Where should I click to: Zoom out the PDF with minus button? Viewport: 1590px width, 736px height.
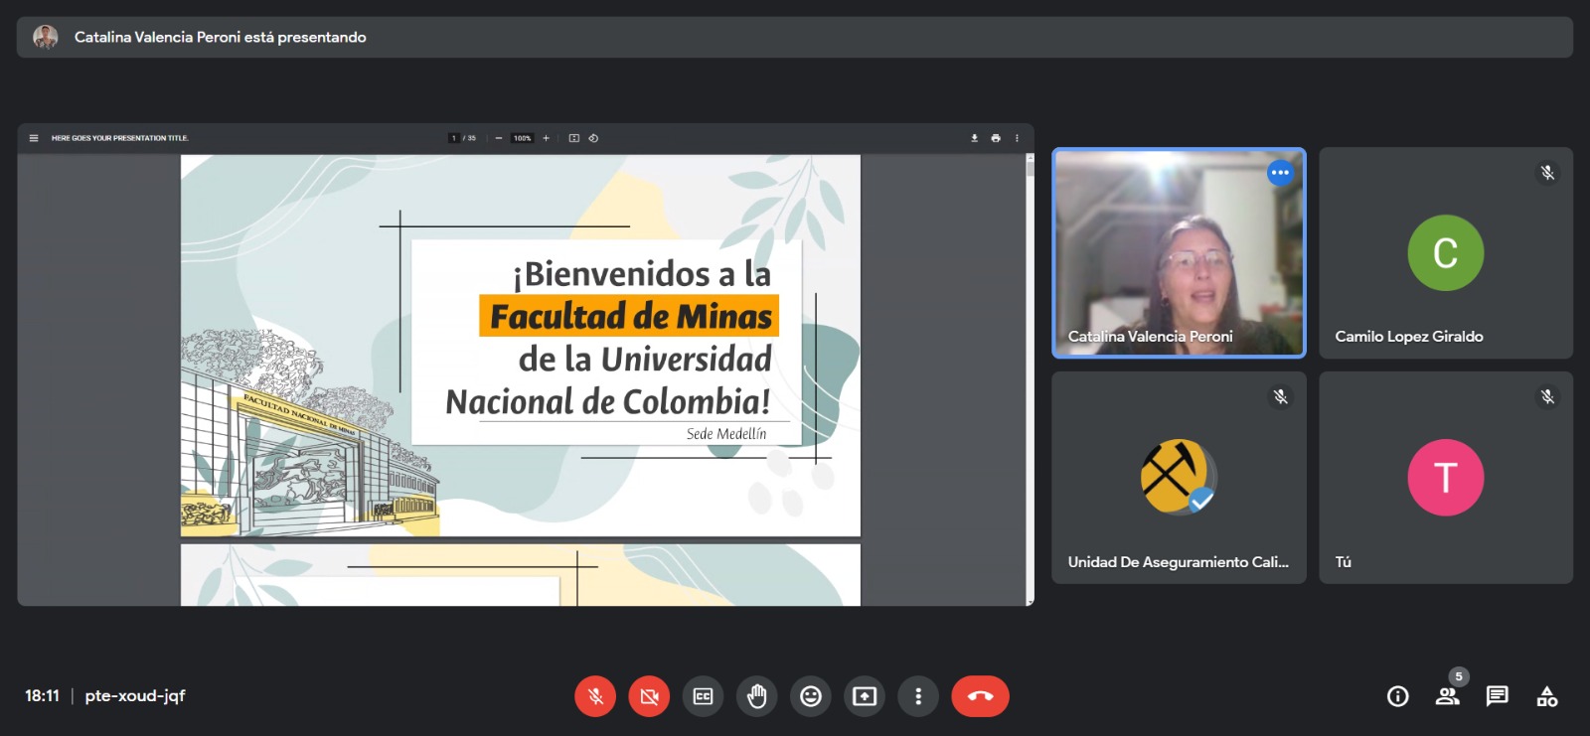click(499, 138)
